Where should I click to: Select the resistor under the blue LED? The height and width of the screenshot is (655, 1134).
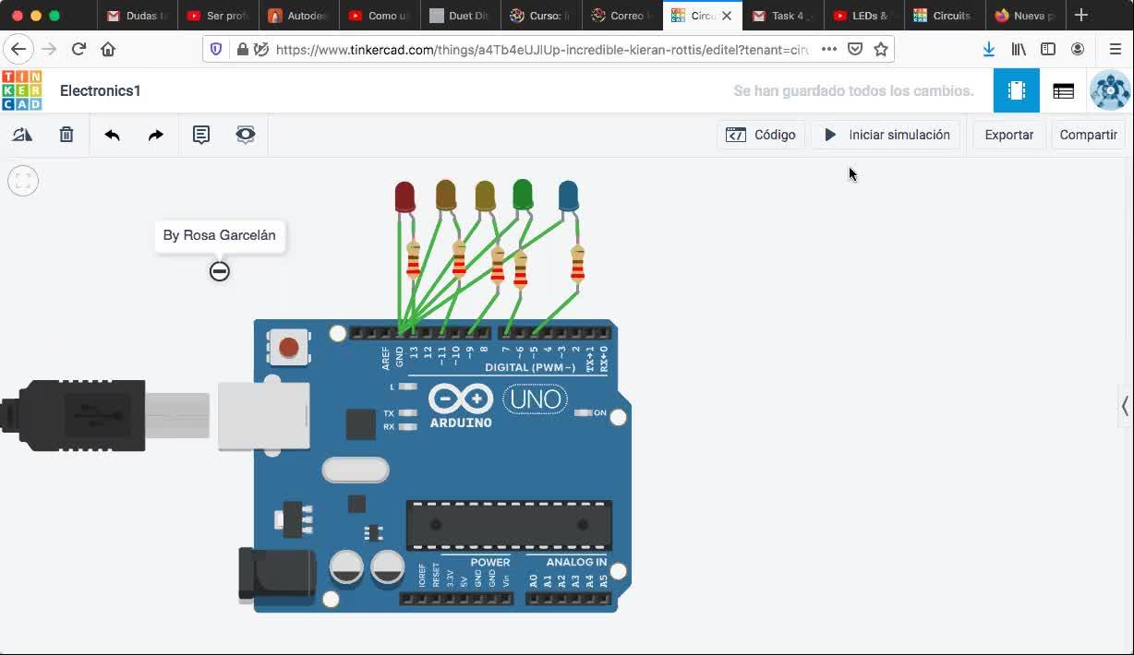pos(577,264)
